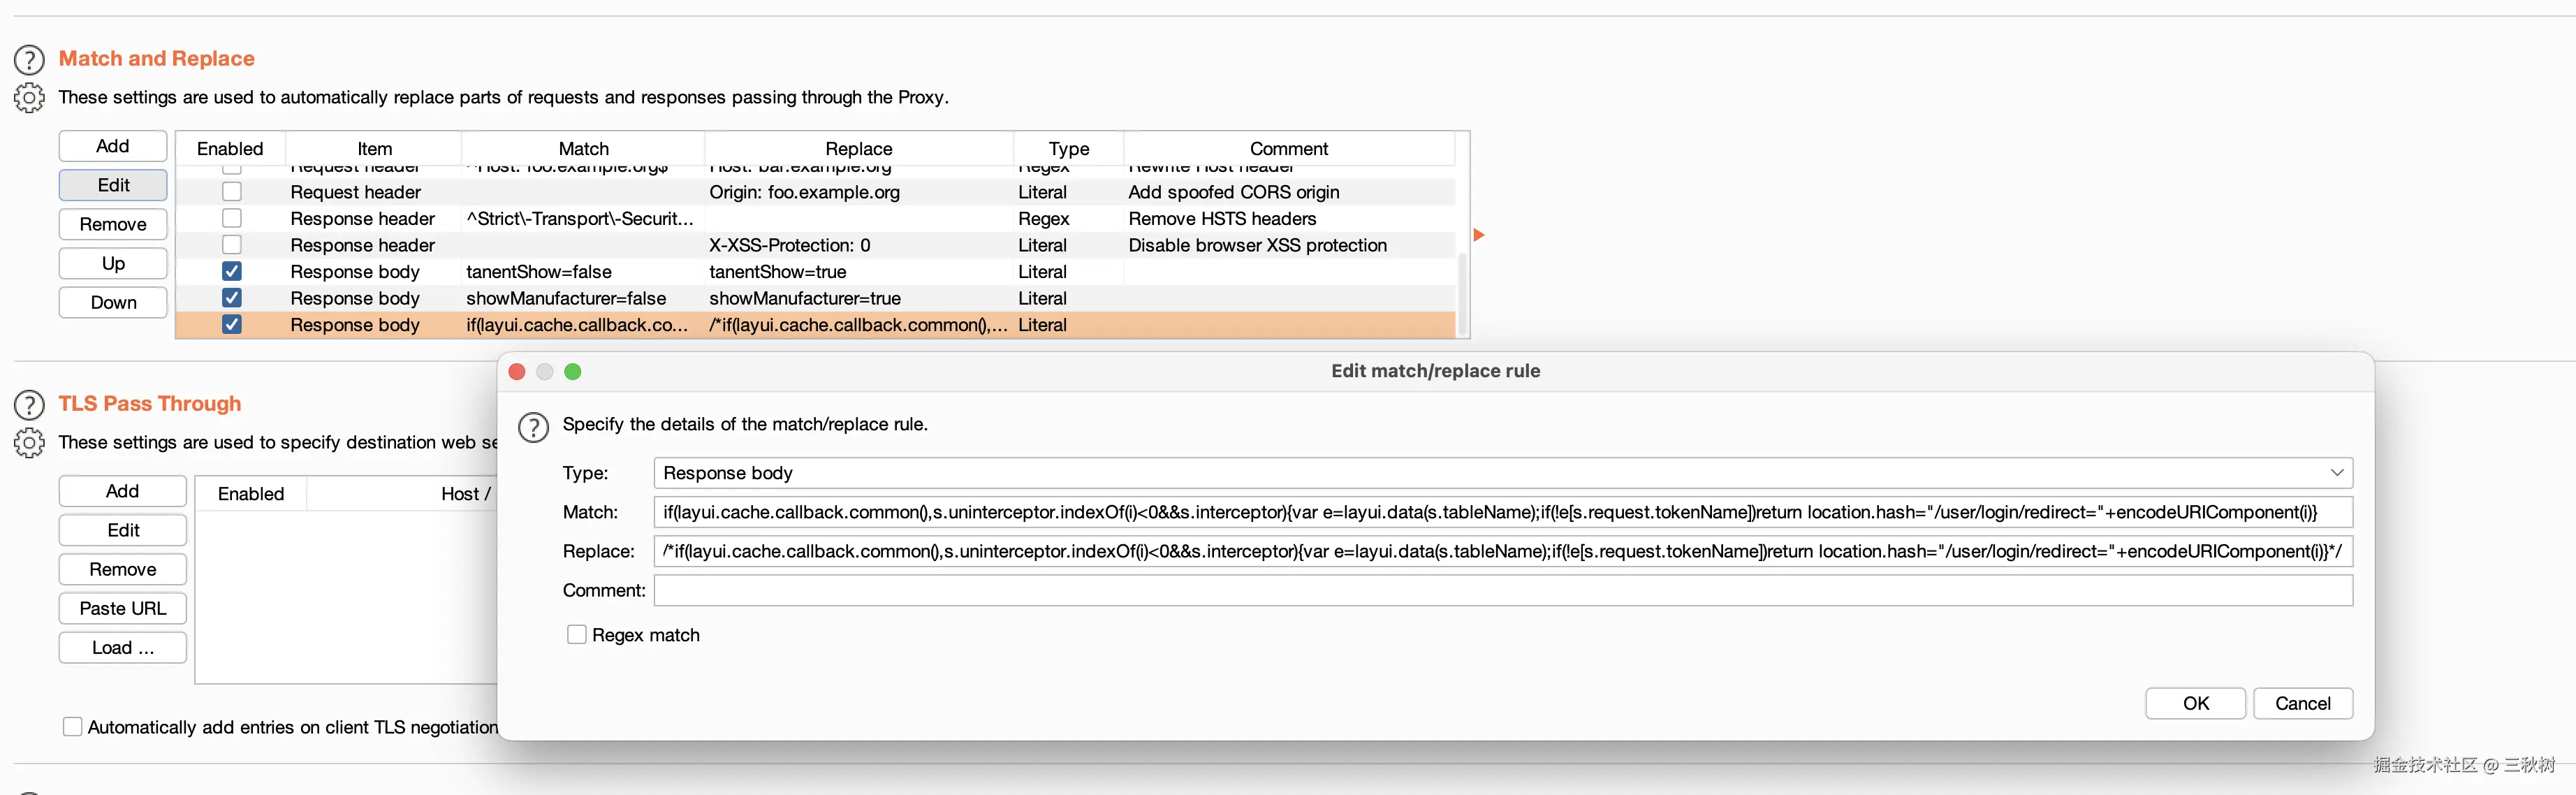Open help for Match and Replace
Screen dimensions: 2576x795
point(29,60)
